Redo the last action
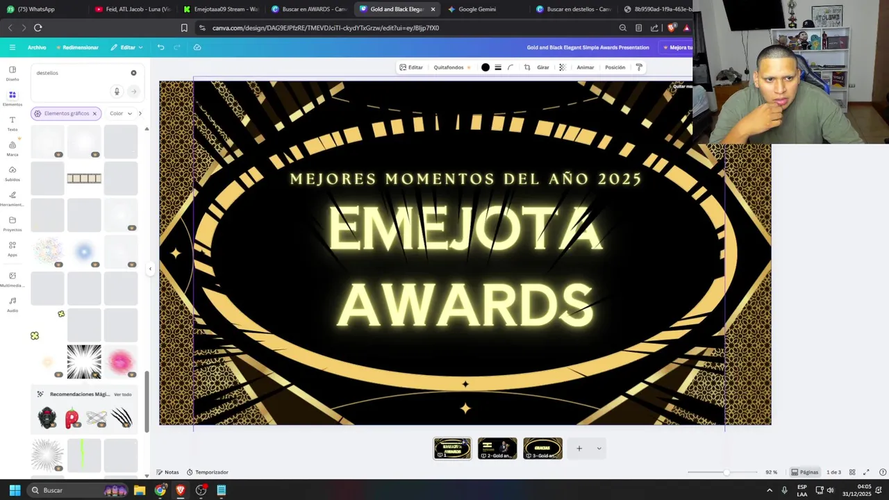 pyautogui.click(x=177, y=47)
